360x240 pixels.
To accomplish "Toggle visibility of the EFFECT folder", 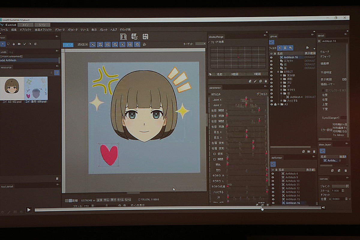I will (x=271, y=72).
